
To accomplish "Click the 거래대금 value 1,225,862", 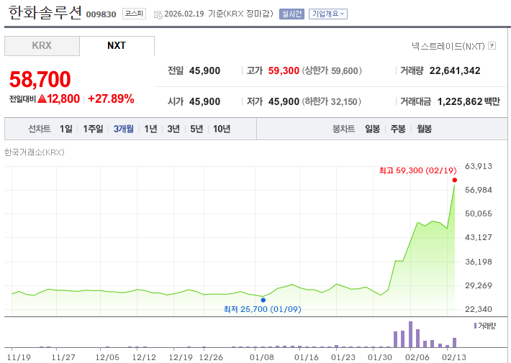I will [459, 101].
